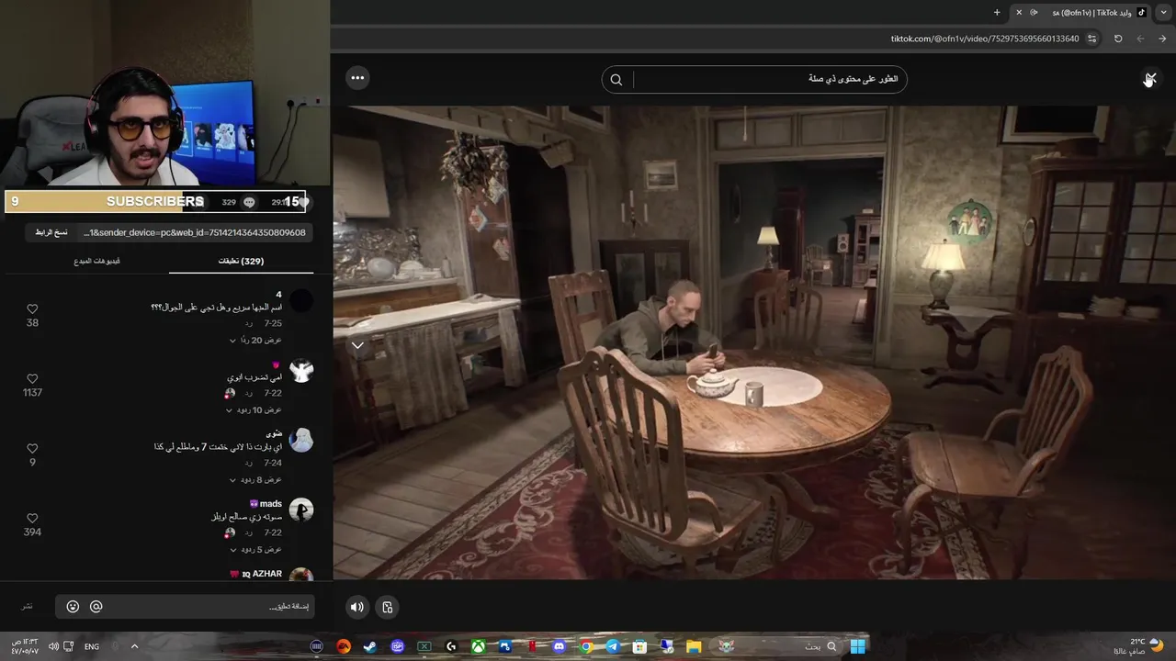
Task: Open the three-dots more options menu
Action: point(358,78)
